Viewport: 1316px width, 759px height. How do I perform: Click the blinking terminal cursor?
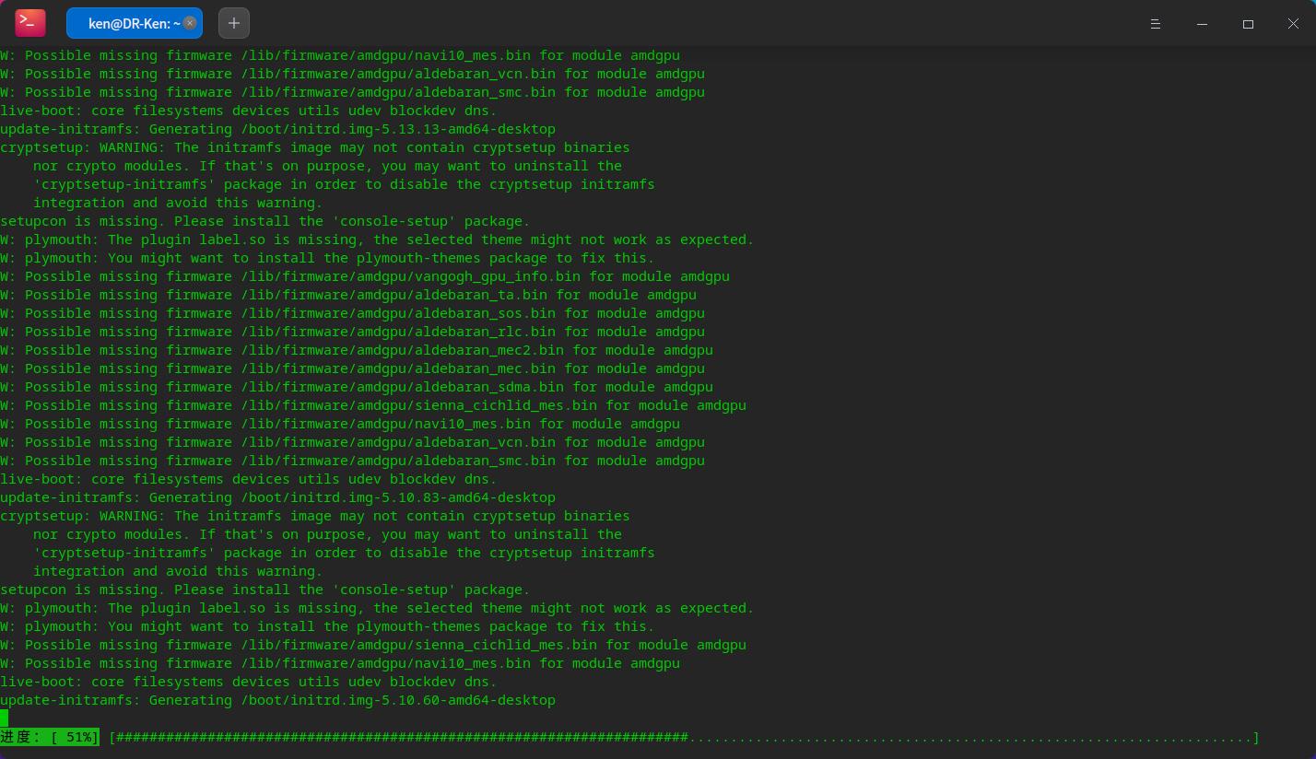click(x=6, y=718)
